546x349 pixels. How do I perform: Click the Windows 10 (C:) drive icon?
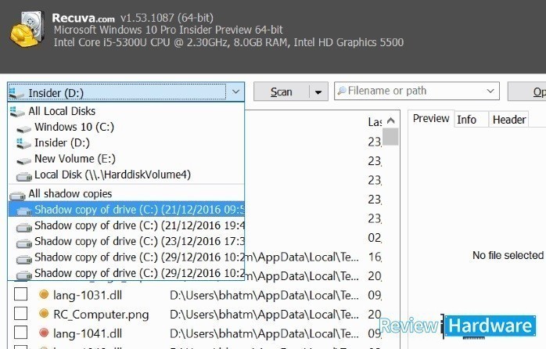coord(24,129)
